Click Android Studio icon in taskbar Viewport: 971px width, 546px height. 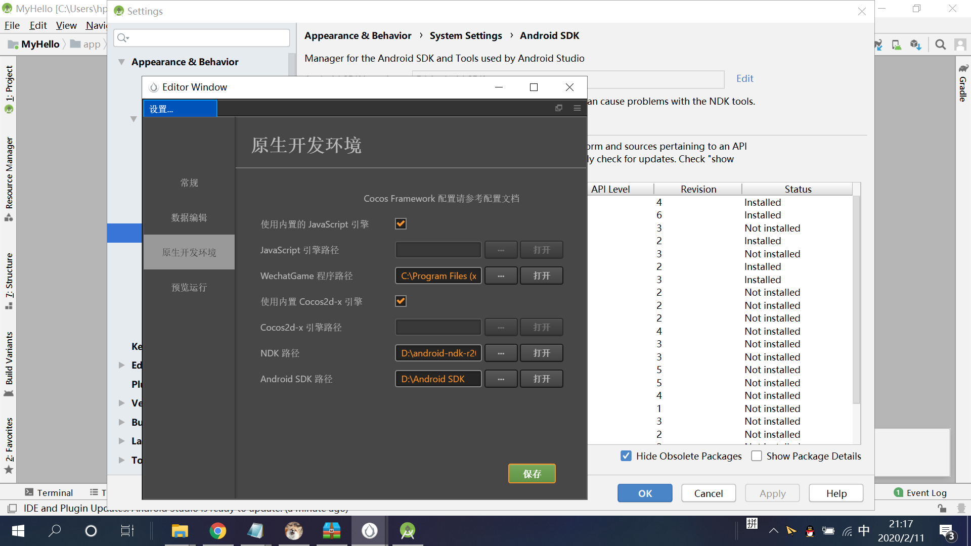tap(407, 531)
